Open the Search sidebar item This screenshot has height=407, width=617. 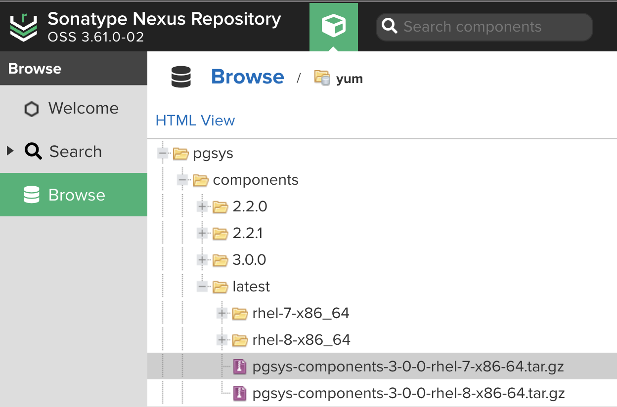point(74,151)
